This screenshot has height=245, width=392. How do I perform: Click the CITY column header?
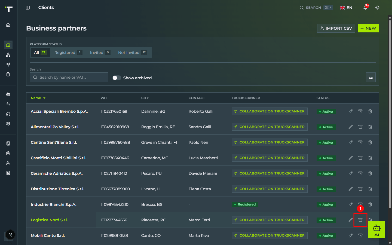pos(145,98)
